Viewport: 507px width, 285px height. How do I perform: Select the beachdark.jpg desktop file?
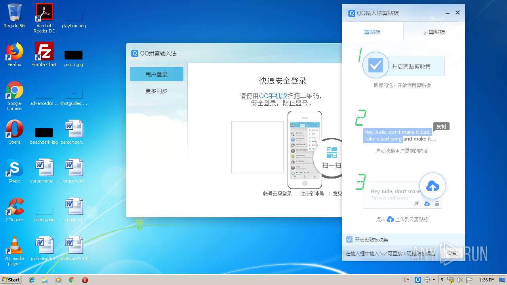[x=44, y=135]
